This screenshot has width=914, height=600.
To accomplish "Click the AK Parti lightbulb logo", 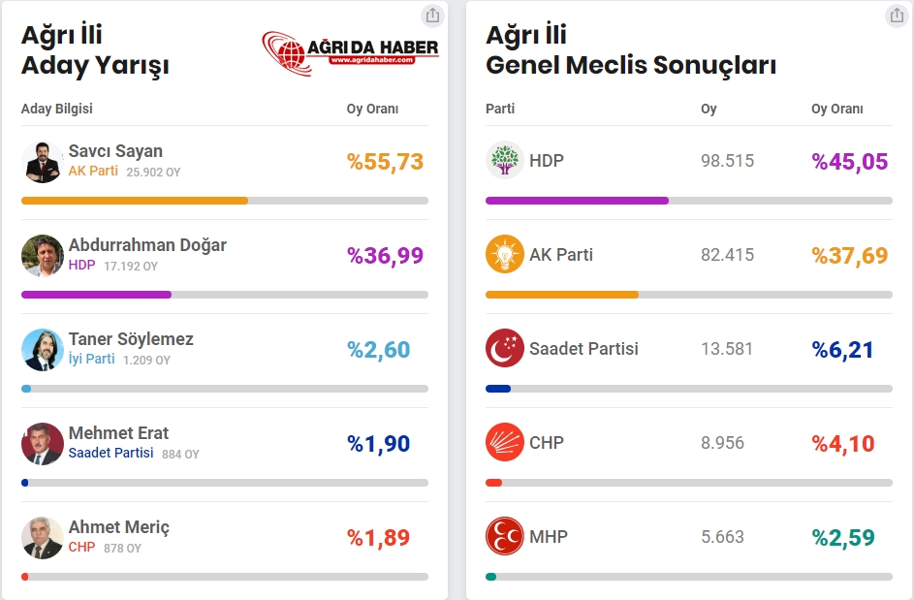I will pyautogui.click(x=504, y=255).
